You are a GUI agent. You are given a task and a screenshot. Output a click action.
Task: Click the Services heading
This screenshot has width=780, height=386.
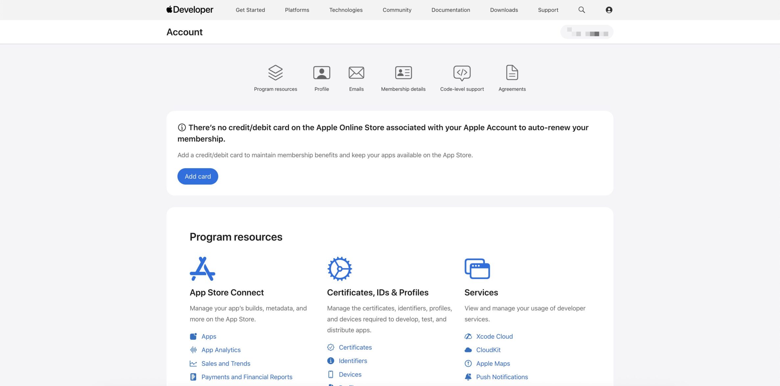pos(481,292)
